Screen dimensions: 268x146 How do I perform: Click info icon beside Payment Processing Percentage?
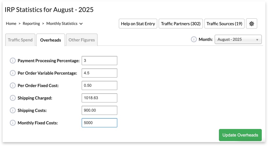(x=13, y=61)
